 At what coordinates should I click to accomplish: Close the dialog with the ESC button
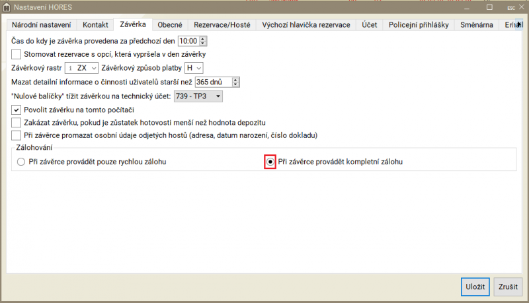[x=510, y=7]
